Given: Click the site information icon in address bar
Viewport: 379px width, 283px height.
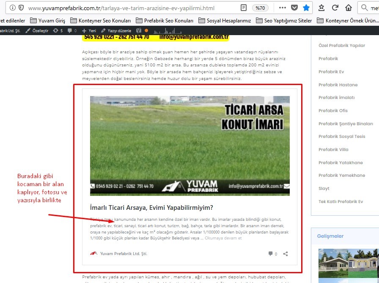Looking at the screenshot, I should tap(13, 8).
